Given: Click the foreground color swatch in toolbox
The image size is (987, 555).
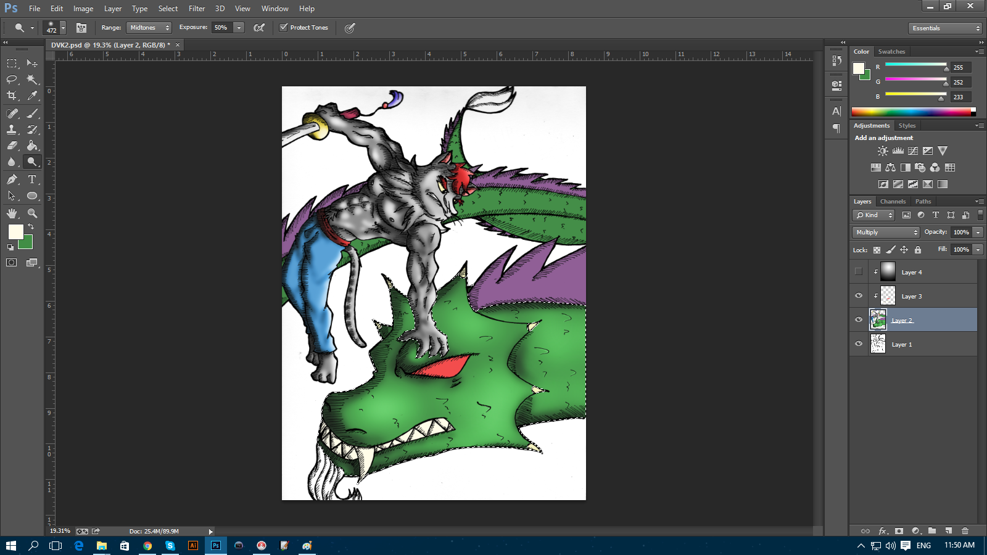Looking at the screenshot, I should [15, 231].
